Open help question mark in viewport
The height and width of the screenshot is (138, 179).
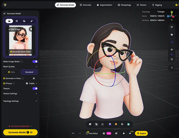[172, 68]
